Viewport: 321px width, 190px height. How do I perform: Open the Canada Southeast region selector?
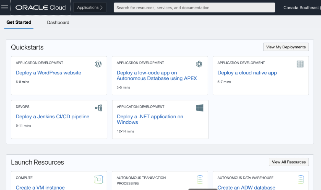(302, 8)
